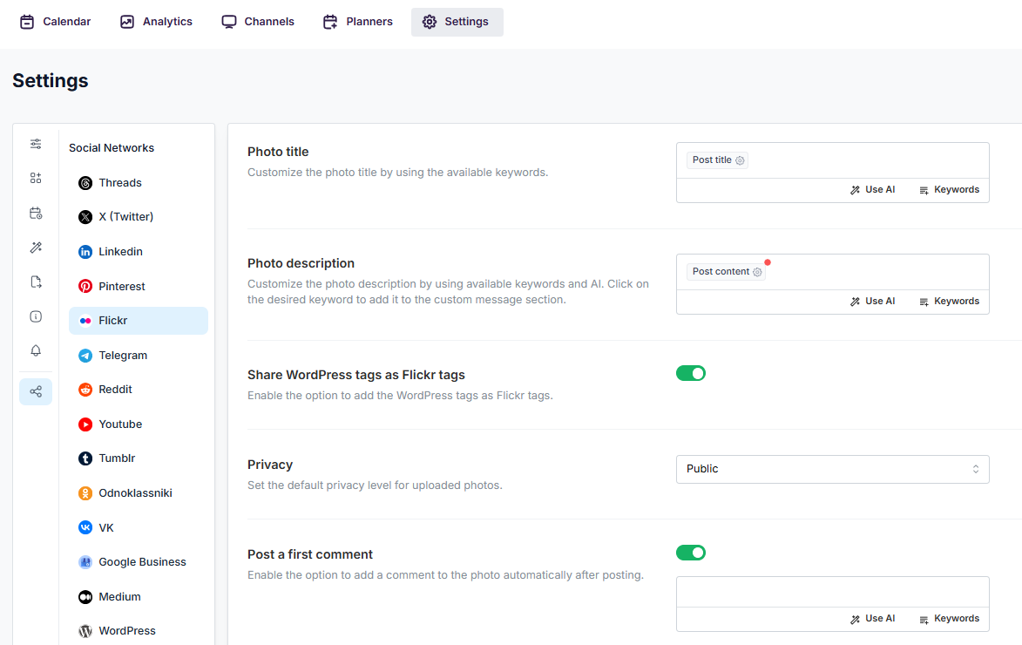
Task: Click the calendar-clock icon in sidebar
Action: (x=36, y=213)
